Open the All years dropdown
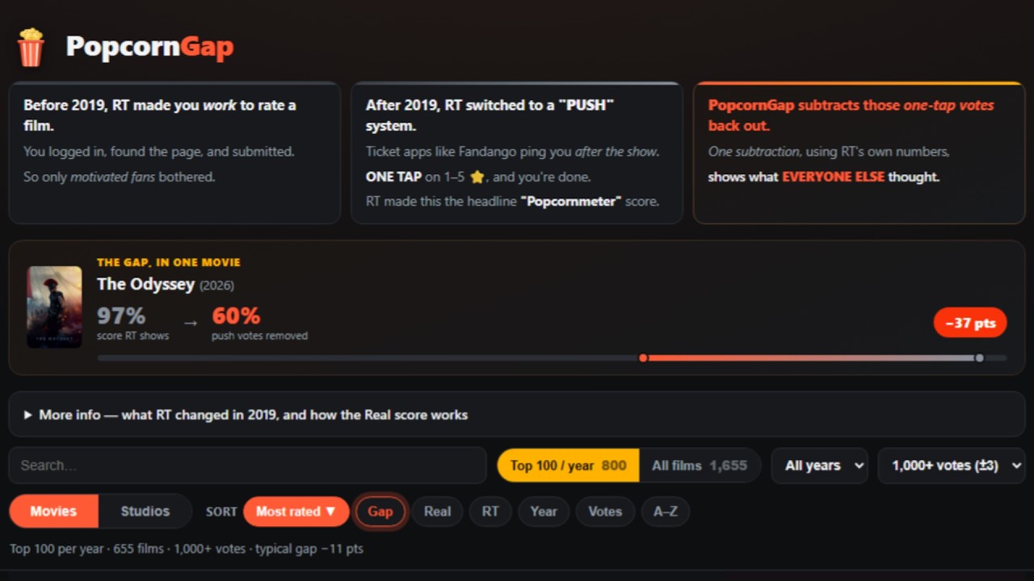This screenshot has width=1034, height=581. point(820,465)
